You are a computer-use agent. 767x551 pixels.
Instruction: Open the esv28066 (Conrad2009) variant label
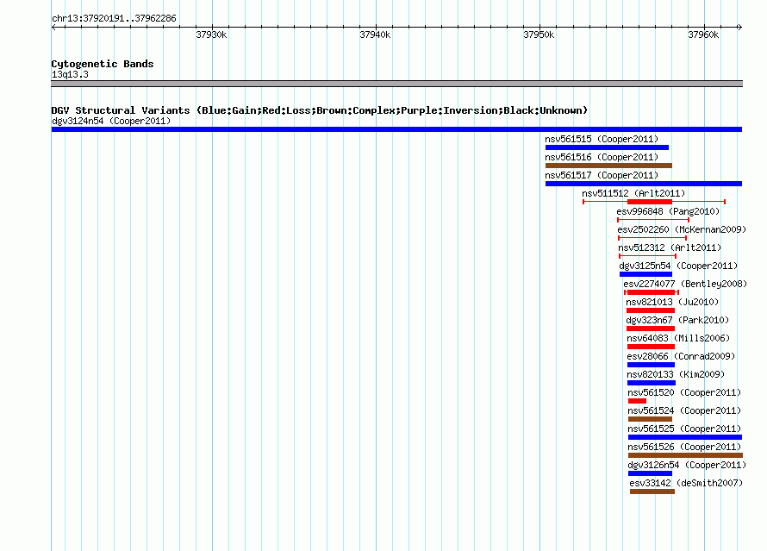tap(681, 356)
